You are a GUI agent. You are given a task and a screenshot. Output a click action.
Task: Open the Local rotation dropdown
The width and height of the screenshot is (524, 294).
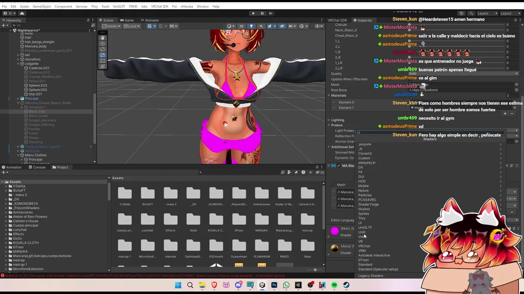[131, 26]
